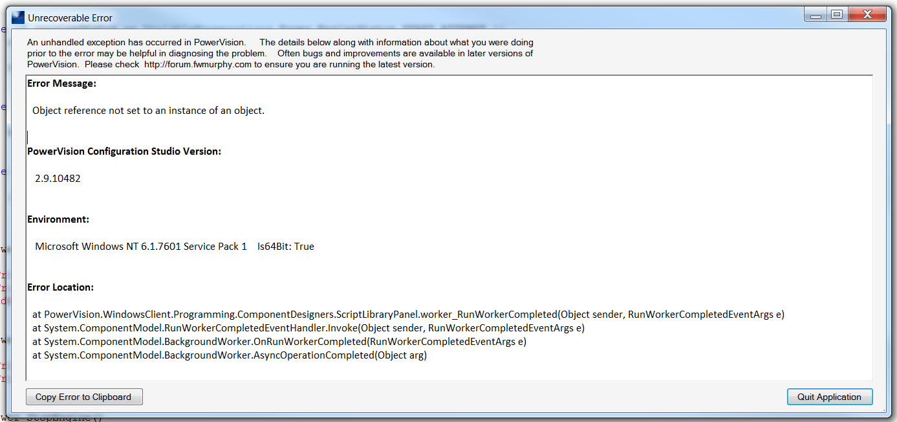Click the forum.fwmurphy.com URL in the description

point(197,65)
